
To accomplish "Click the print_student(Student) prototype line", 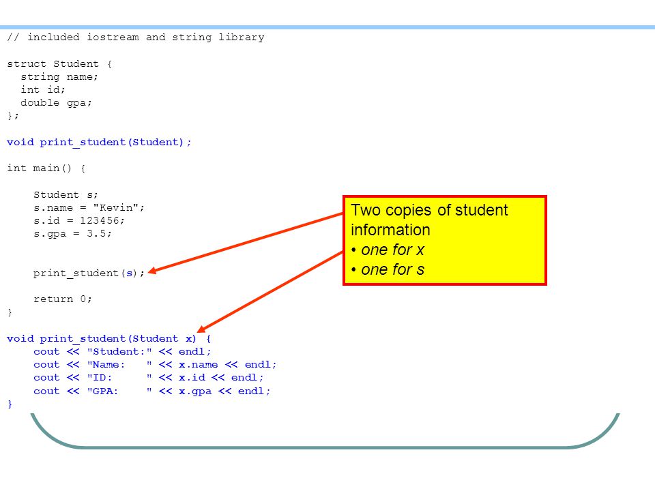I will (x=99, y=143).
